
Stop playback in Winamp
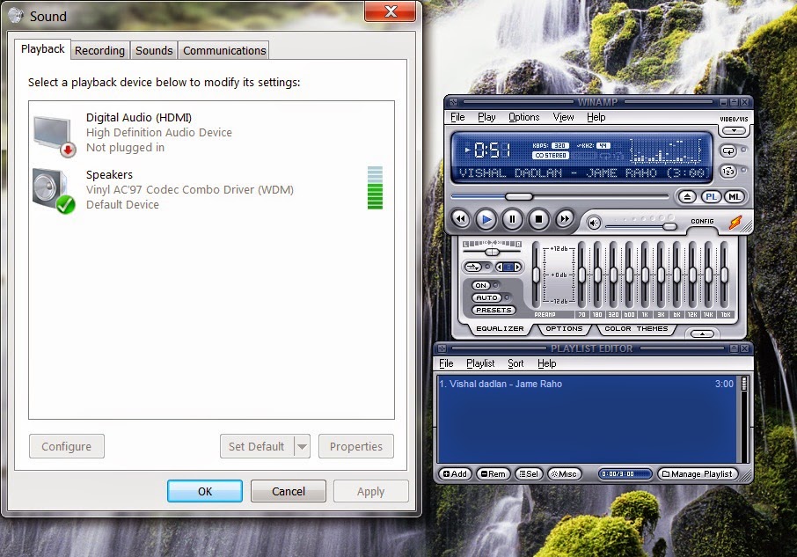pyautogui.click(x=538, y=219)
